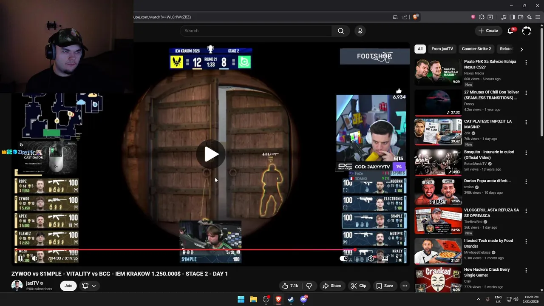The height and width of the screenshot is (306, 544).
Task: Open the browser extensions puzzle icon
Action: (482, 17)
